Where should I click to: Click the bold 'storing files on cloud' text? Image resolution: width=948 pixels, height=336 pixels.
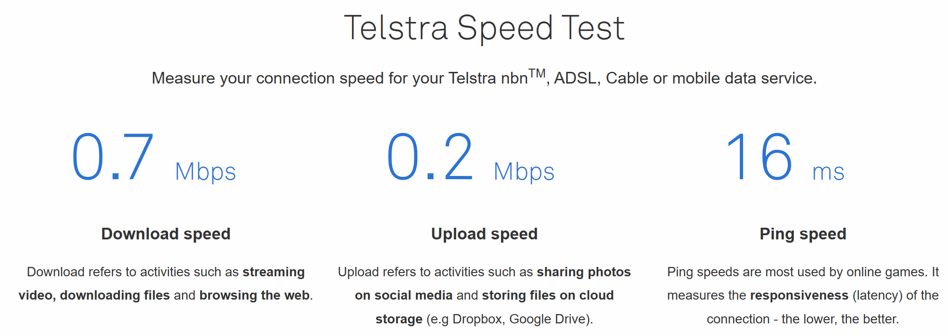point(548,295)
